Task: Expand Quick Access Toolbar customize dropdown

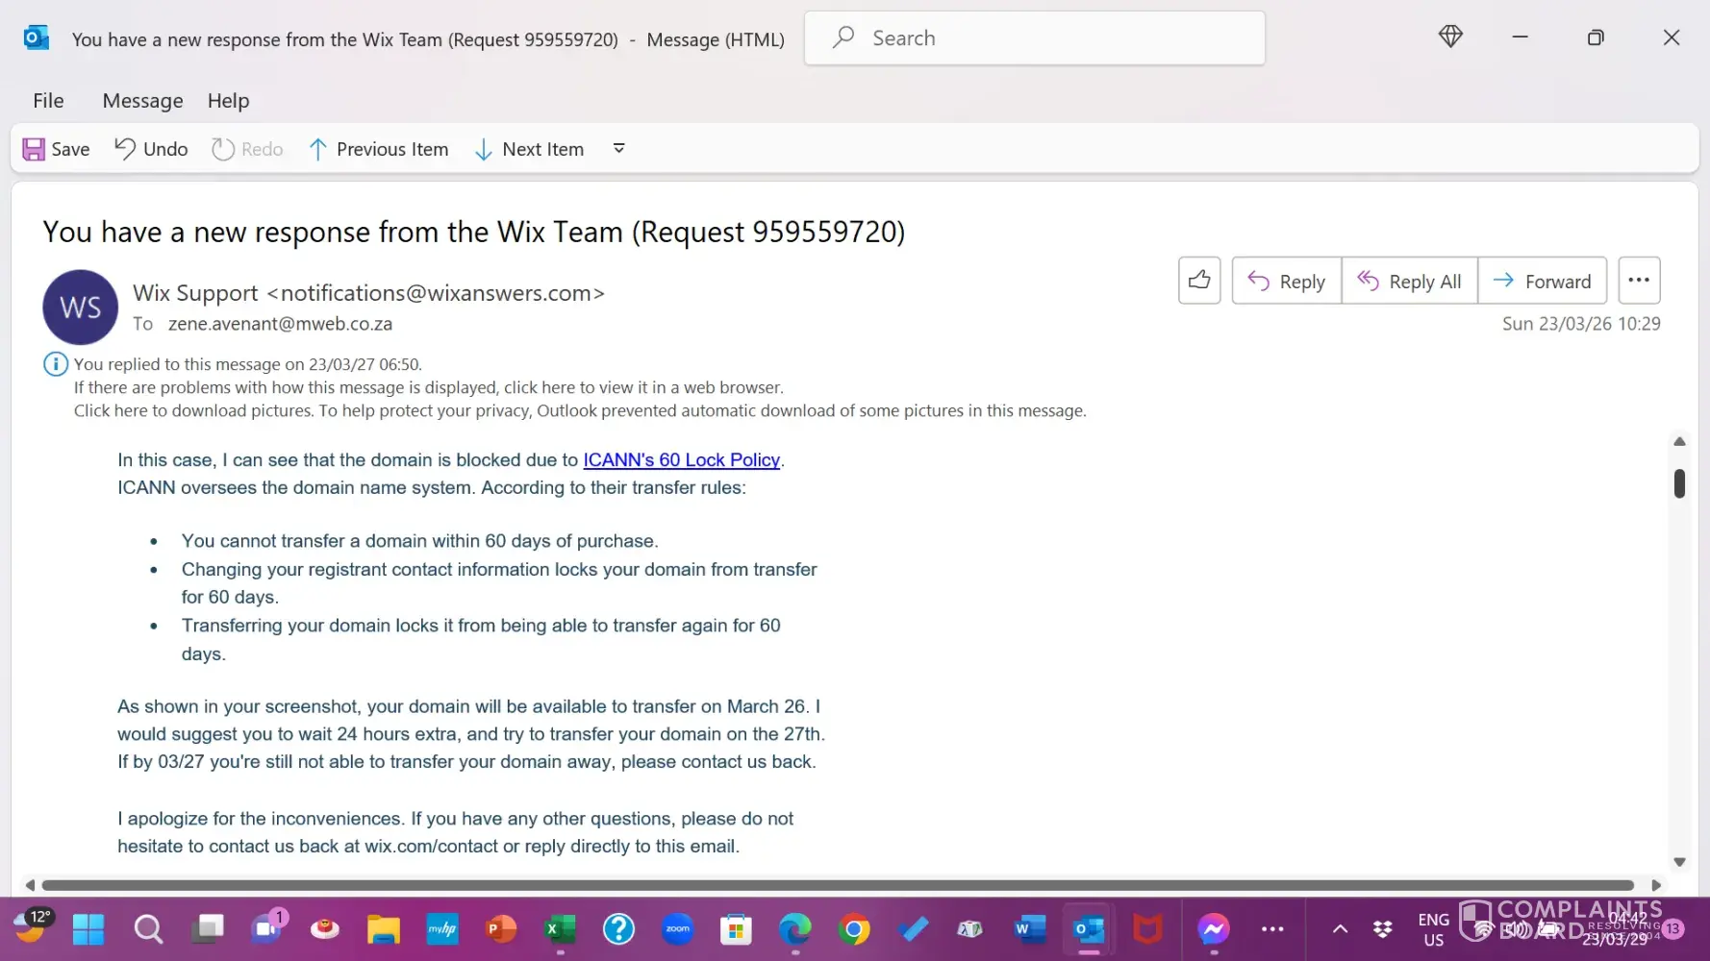Action: tap(619, 148)
